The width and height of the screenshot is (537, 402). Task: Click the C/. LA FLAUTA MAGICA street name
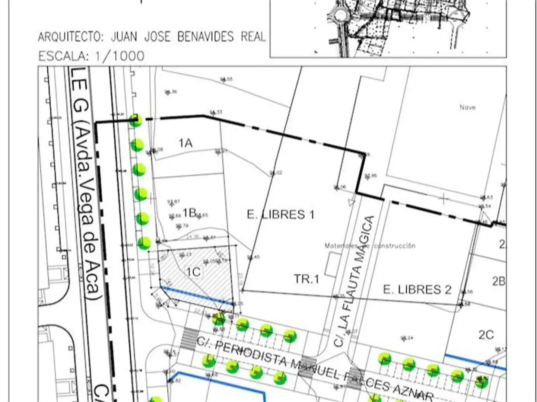click(353, 281)
